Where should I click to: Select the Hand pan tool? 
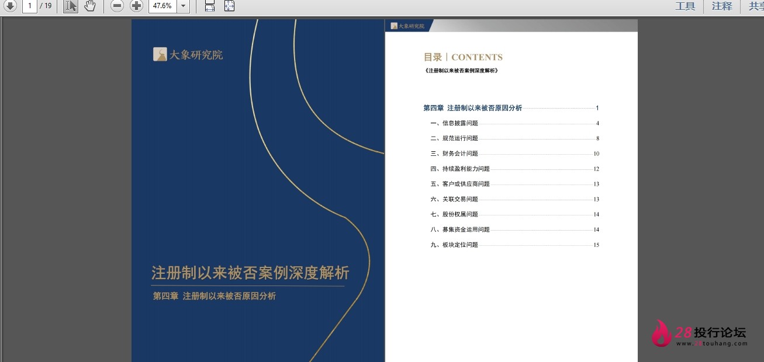[89, 6]
